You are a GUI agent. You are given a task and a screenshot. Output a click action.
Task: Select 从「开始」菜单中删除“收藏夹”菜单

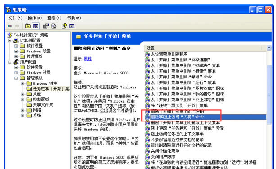point(185,65)
